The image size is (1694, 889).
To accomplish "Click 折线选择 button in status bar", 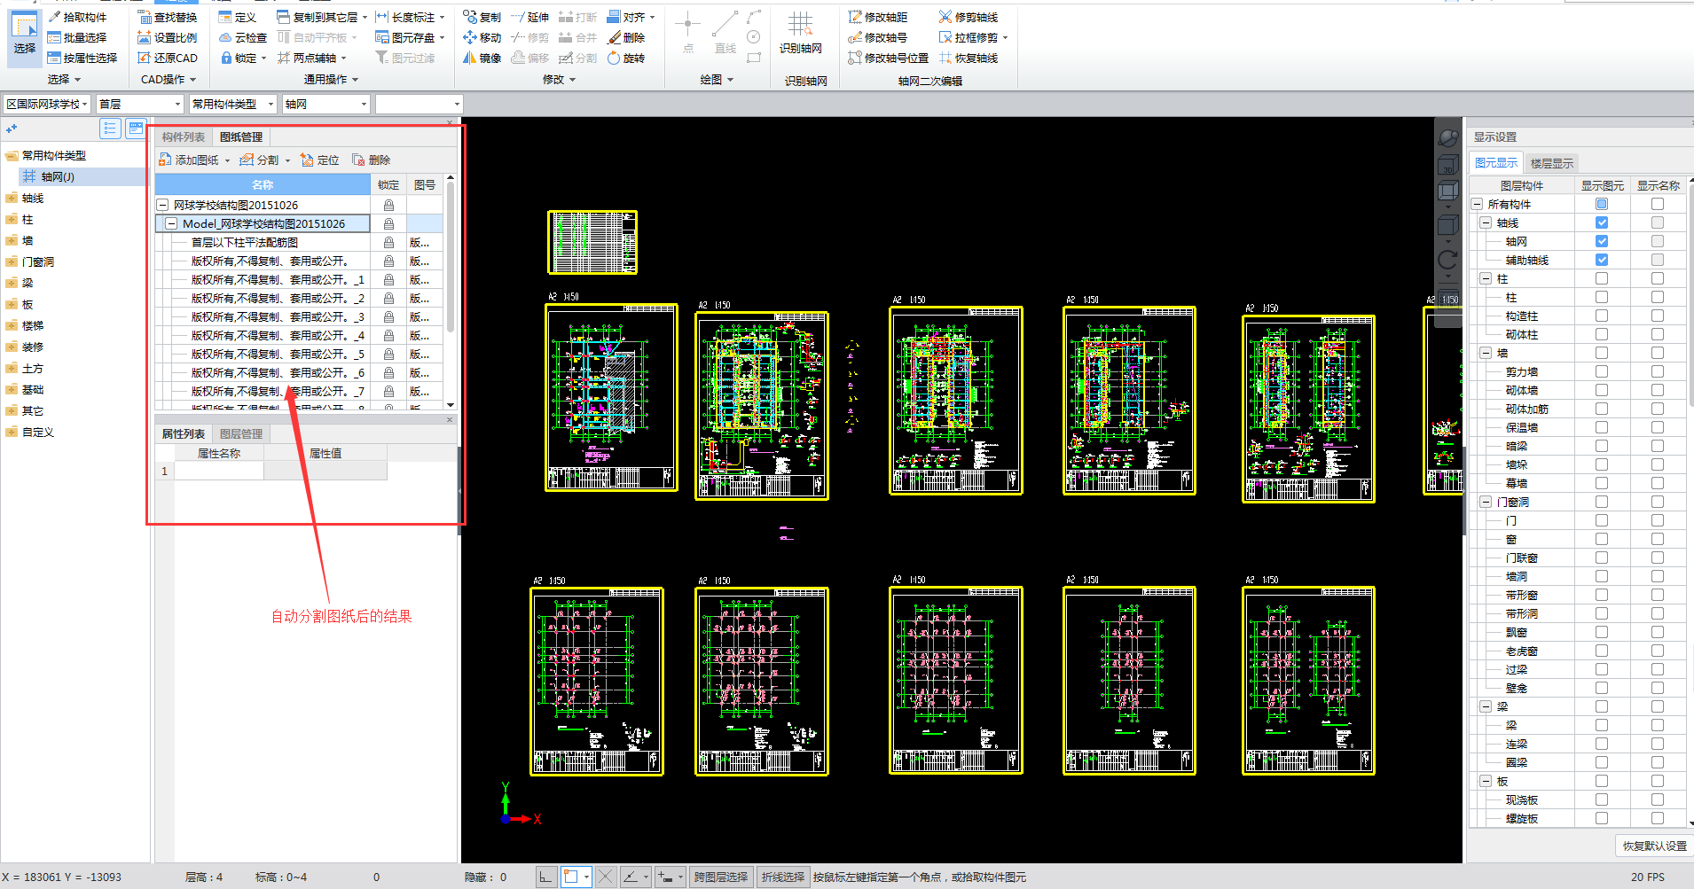I will pyautogui.click(x=783, y=877).
